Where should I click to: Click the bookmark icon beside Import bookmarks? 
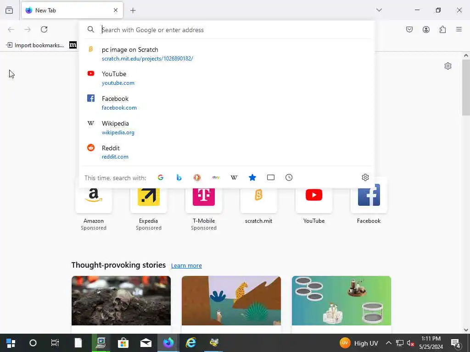coord(73,45)
